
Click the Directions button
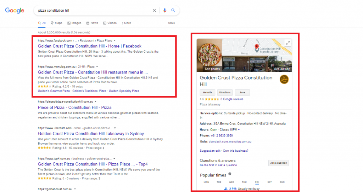coord(224,93)
